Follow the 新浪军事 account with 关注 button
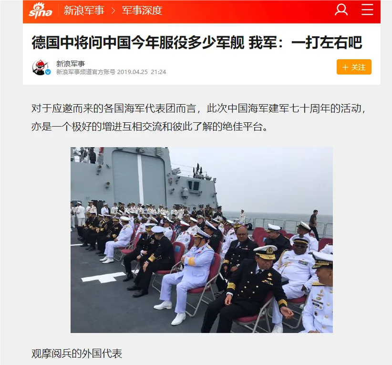This screenshot has width=392, height=365. [354, 67]
